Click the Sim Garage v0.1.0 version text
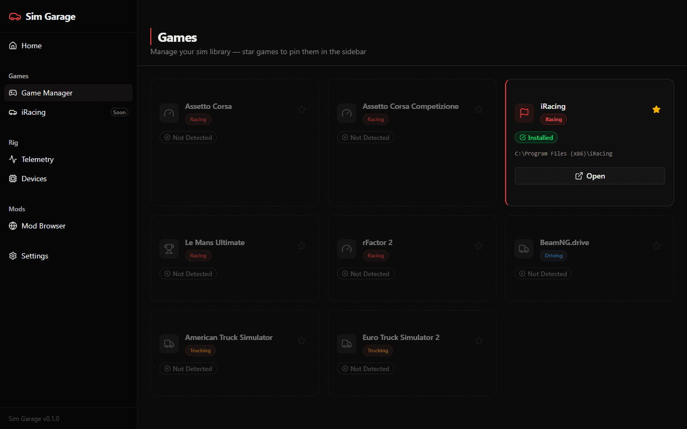Viewport: 687px width, 429px height. (x=34, y=418)
